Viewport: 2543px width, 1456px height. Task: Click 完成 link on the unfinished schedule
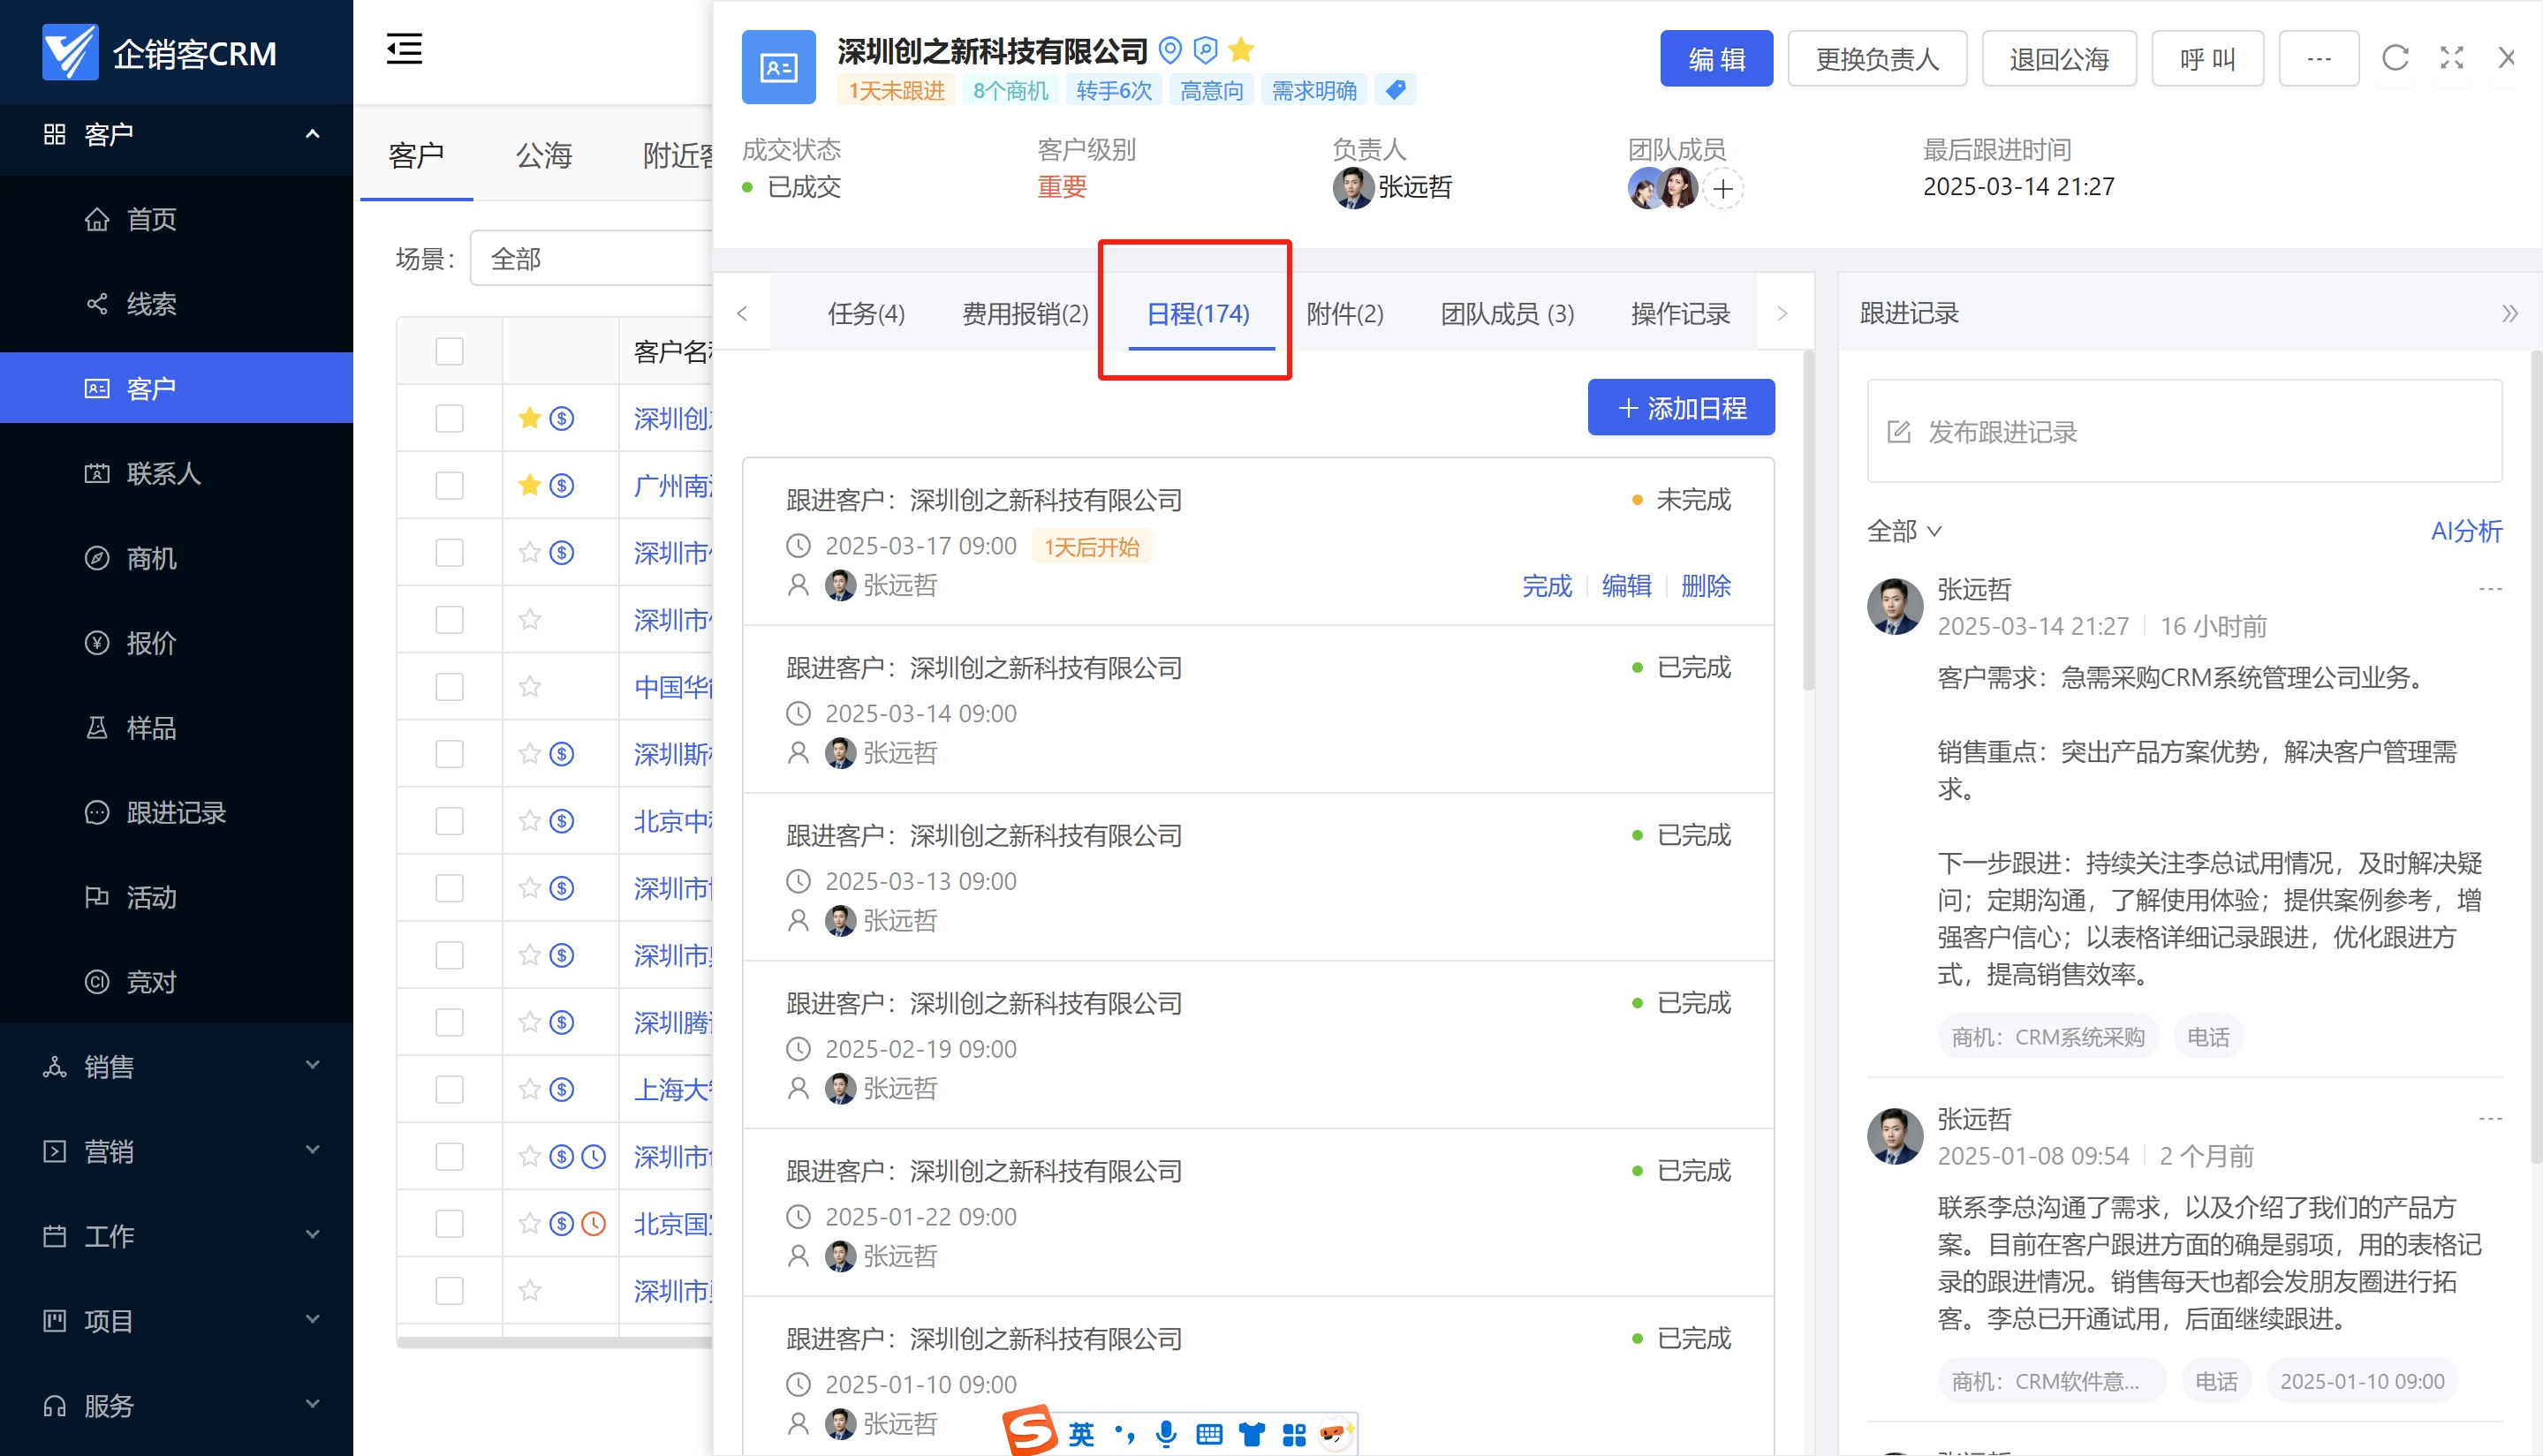(1546, 586)
